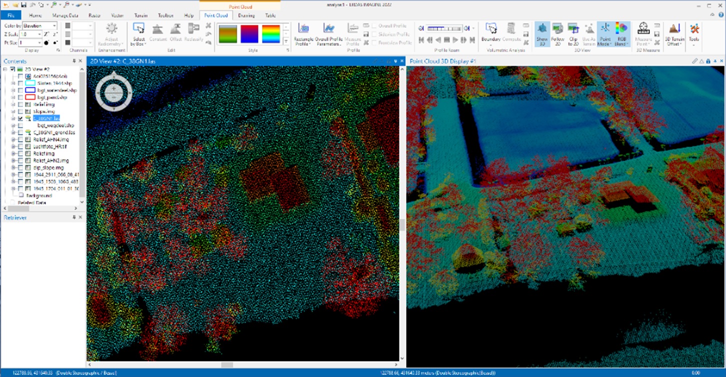
Task: Play the profile roam forward
Action: pos(454,40)
